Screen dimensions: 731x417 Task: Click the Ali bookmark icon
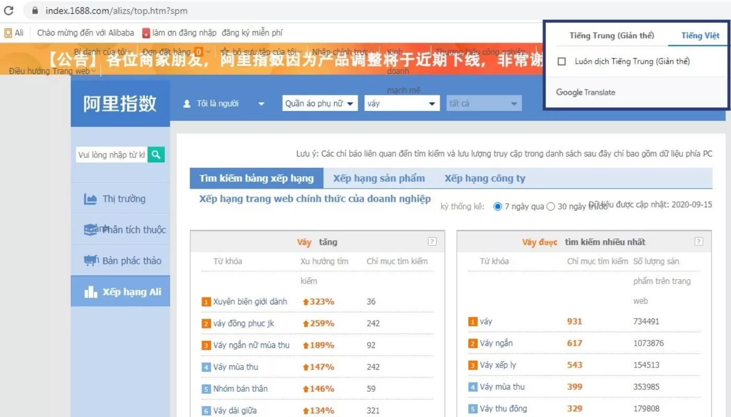tap(8, 33)
